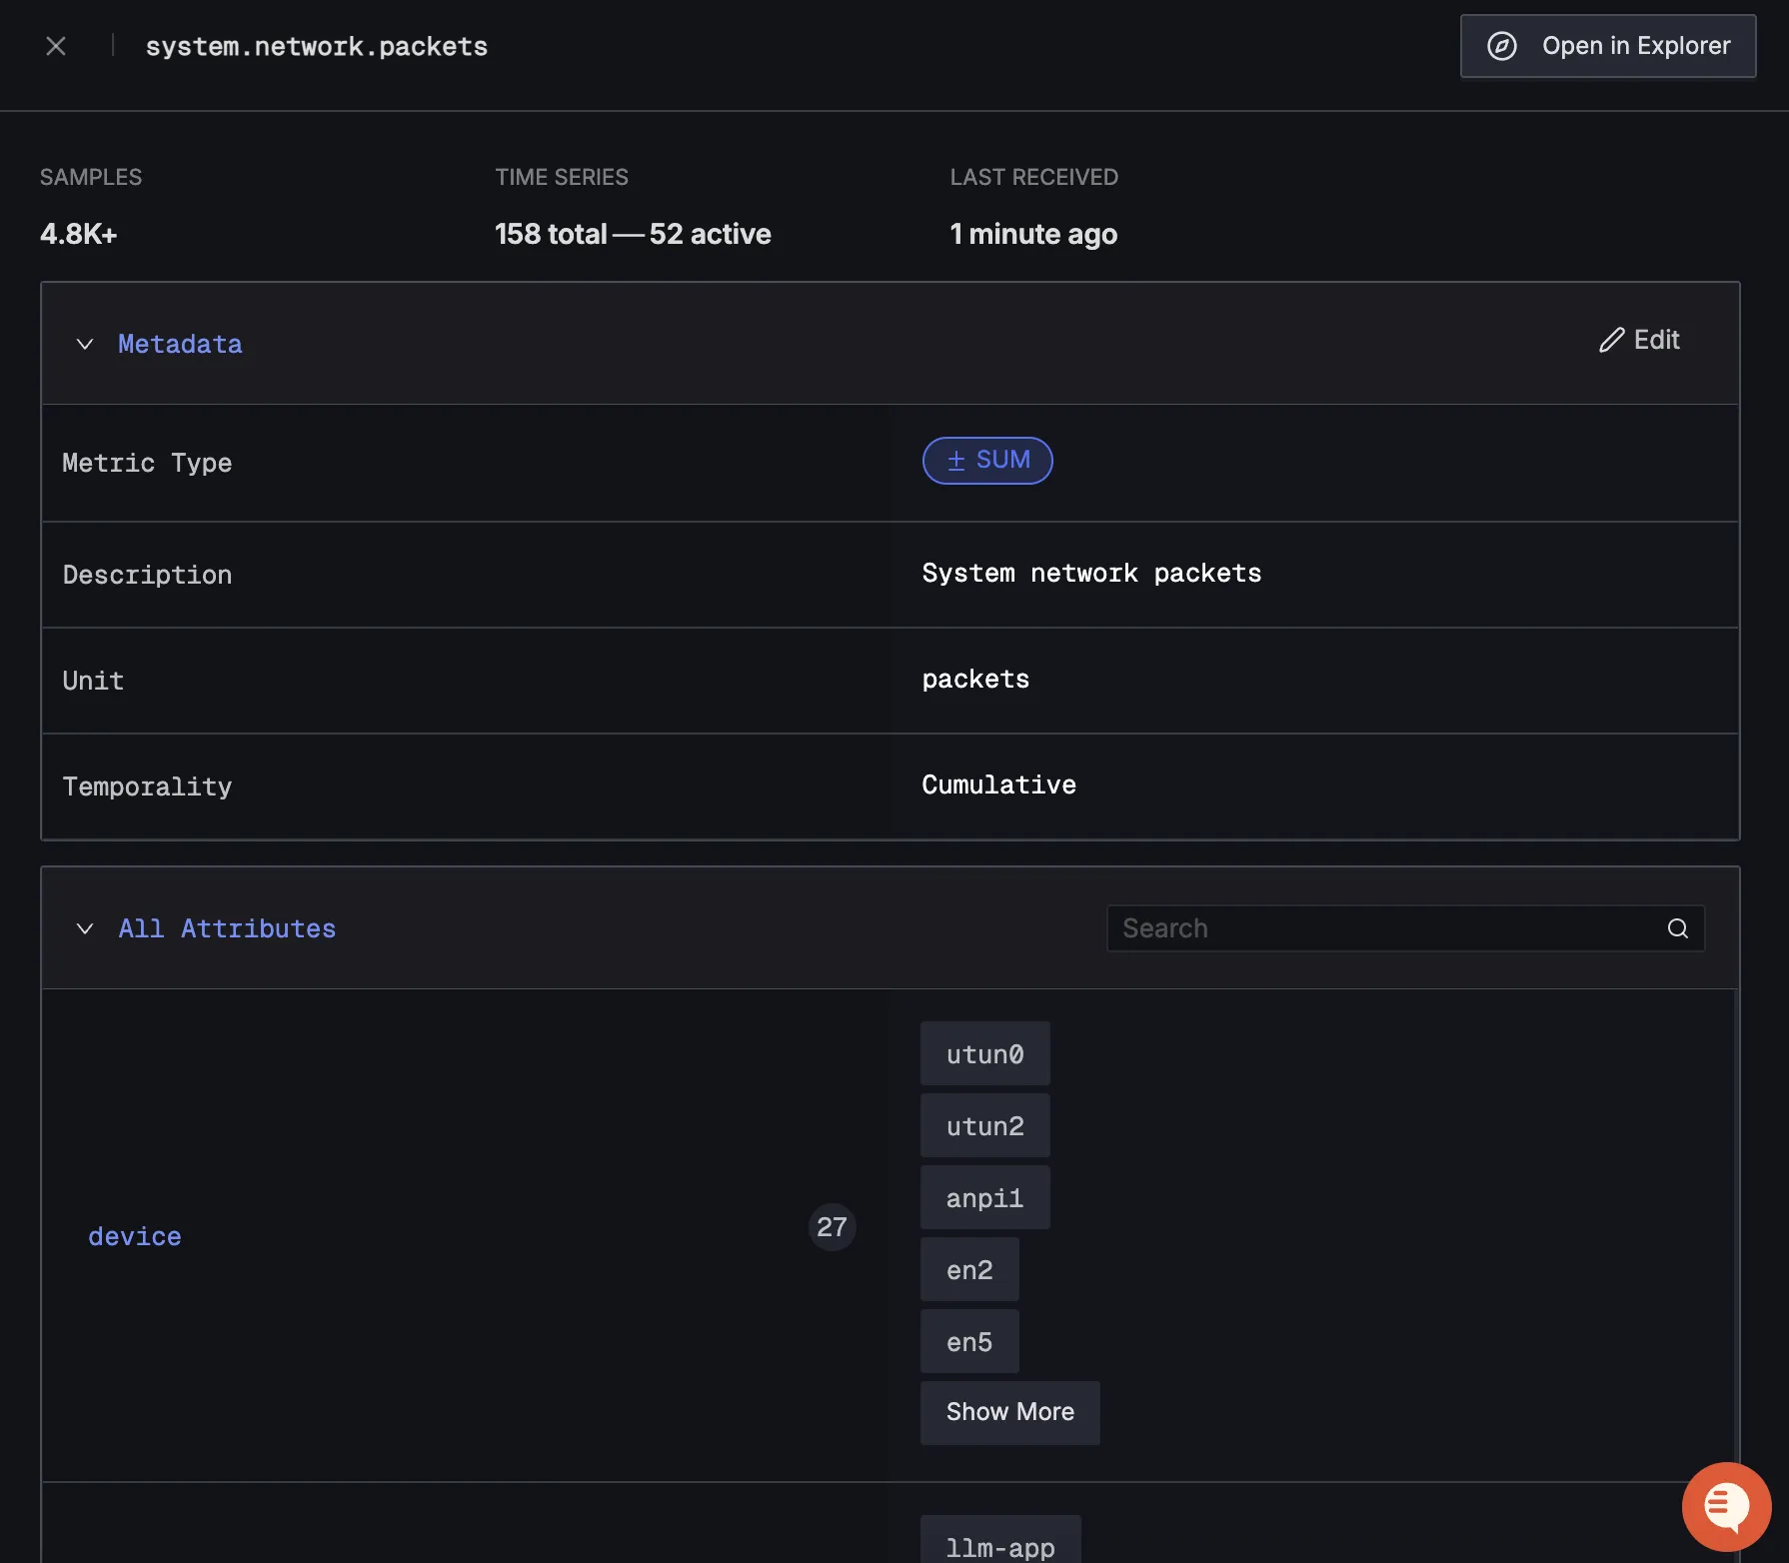Viewport: 1789px width, 1563px height.
Task: Click the Edit pencil icon for Metadata
Action: tap(1611, 341)
